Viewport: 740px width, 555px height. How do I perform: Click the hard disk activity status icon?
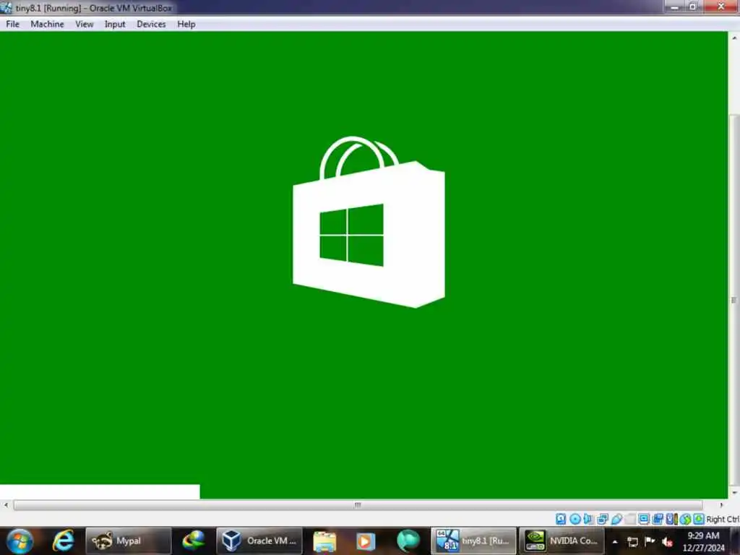[561, 519]
